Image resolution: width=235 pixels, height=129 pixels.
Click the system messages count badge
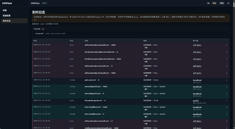43,29
